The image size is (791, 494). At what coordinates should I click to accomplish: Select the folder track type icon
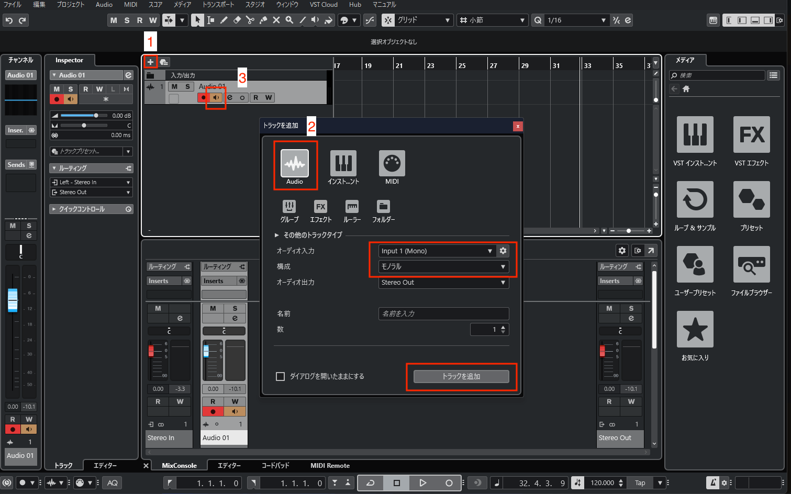click(x=383, y=207)
